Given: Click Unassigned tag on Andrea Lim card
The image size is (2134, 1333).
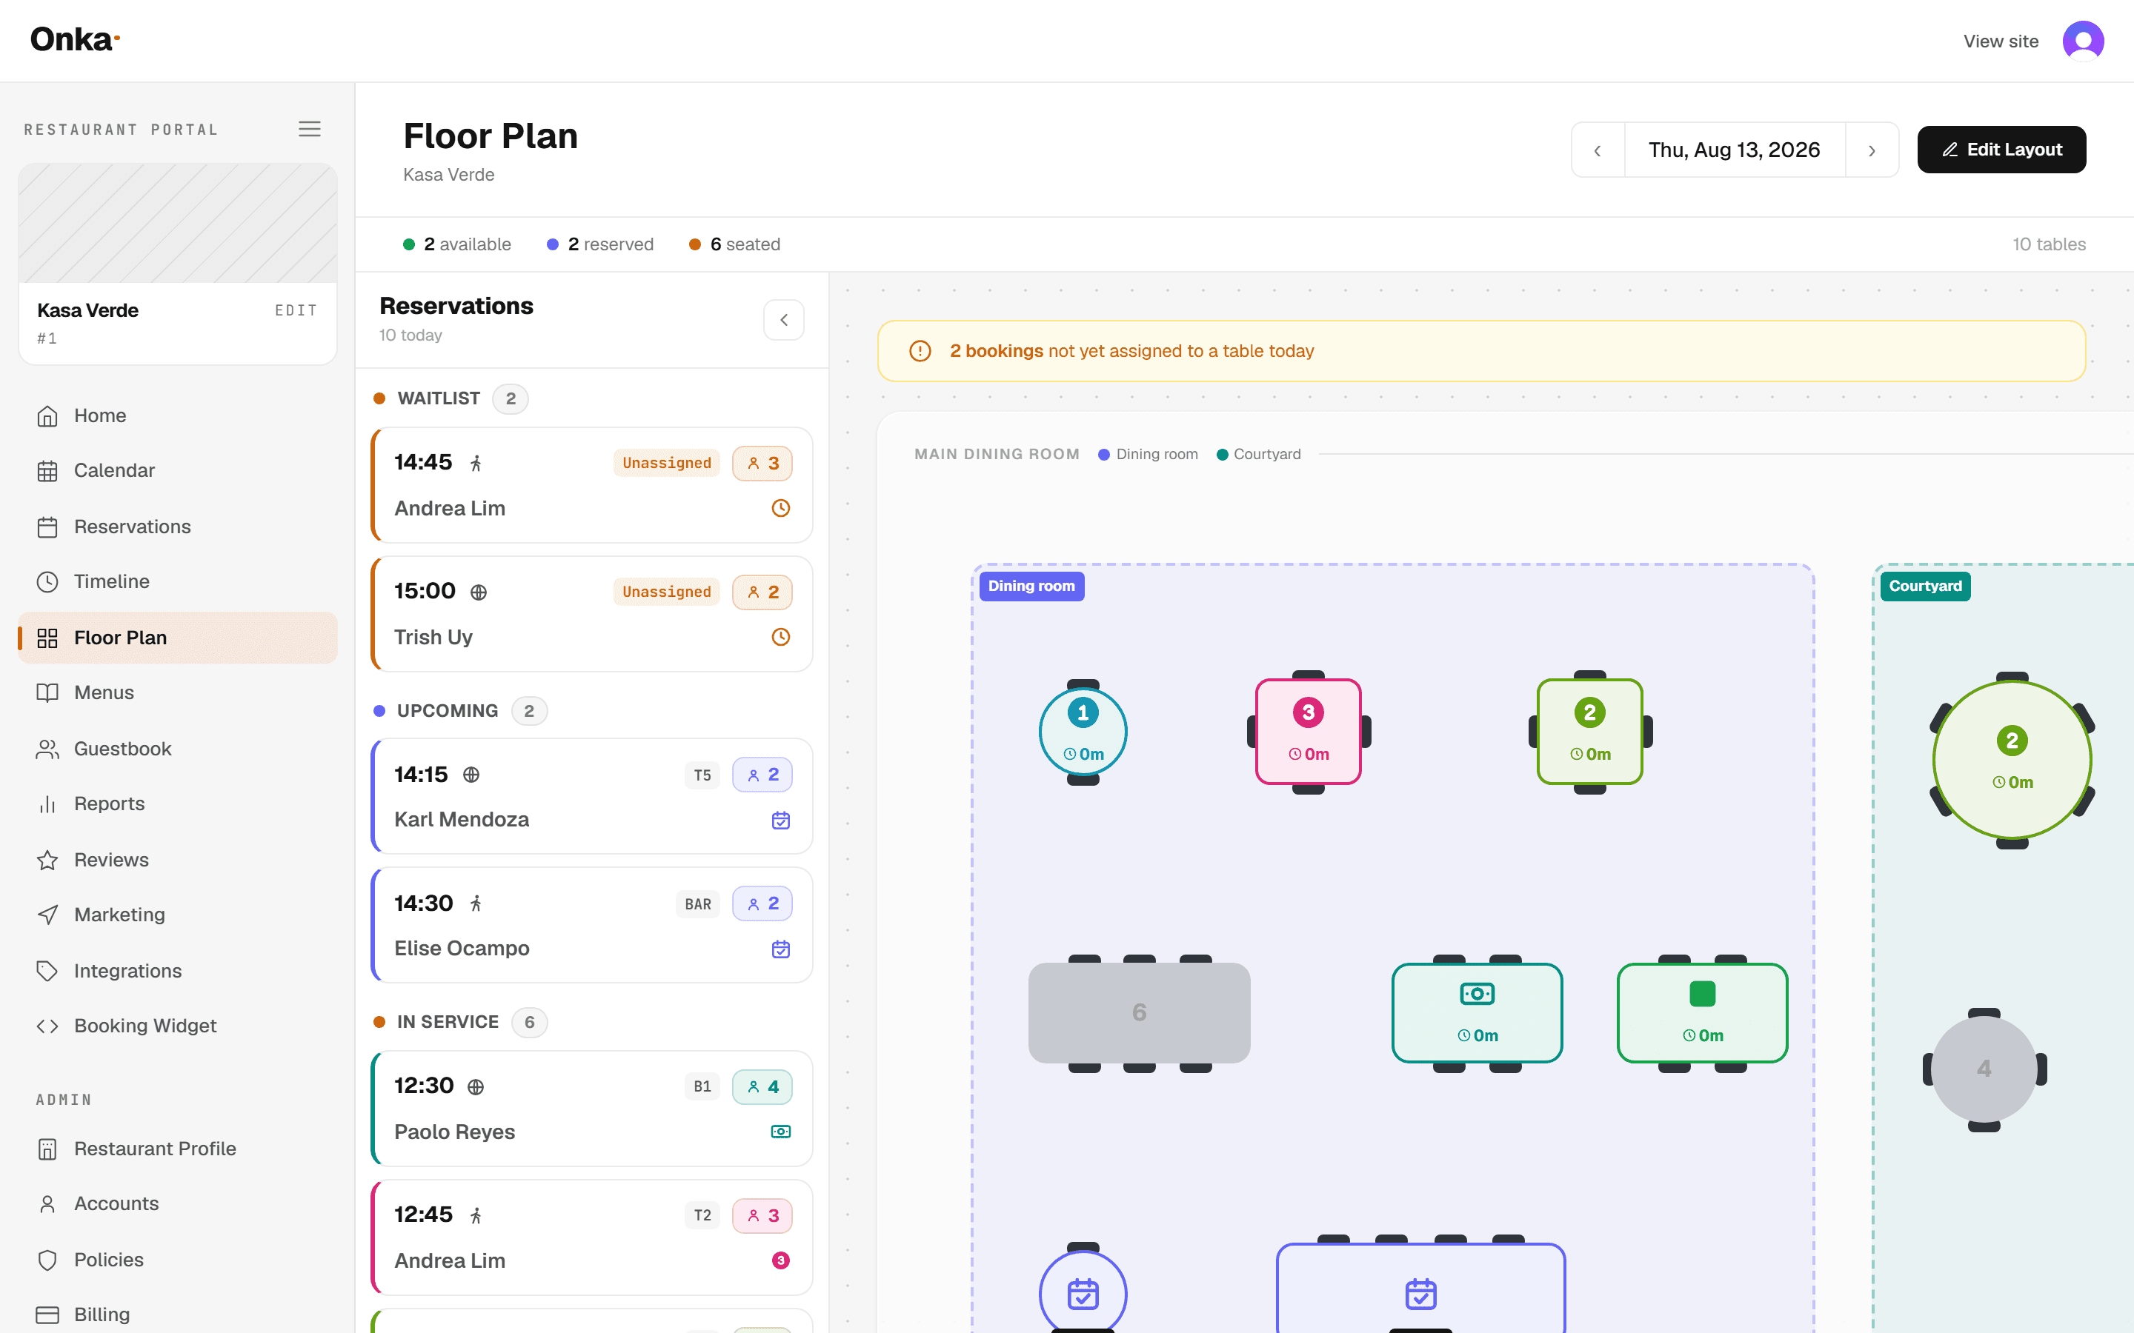Looking at the screenshot, I should (x=667, y=464).
